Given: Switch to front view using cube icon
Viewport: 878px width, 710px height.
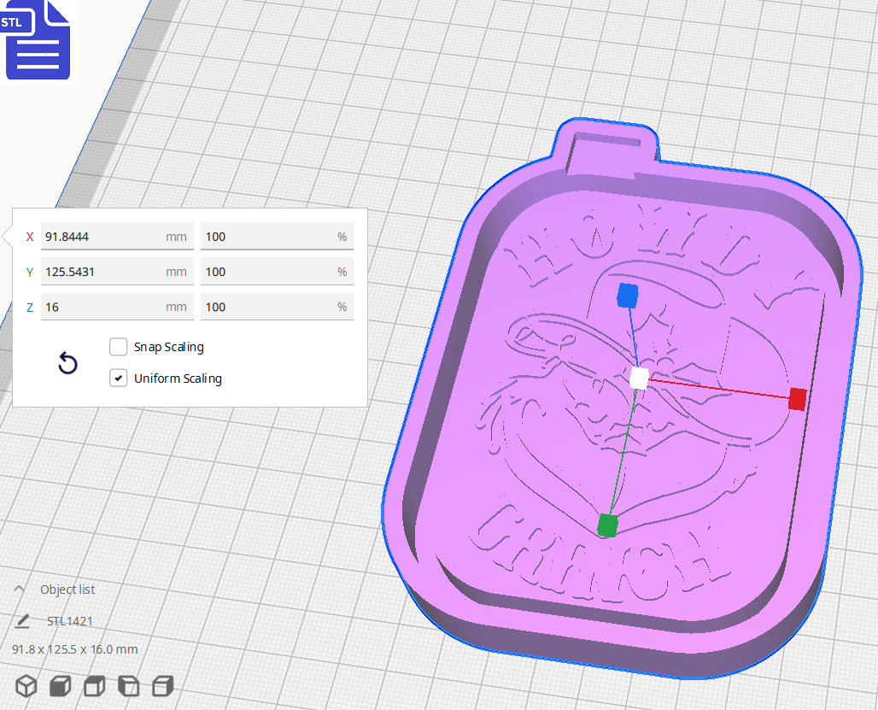Looking at the screenshot, I should point(60,685).
